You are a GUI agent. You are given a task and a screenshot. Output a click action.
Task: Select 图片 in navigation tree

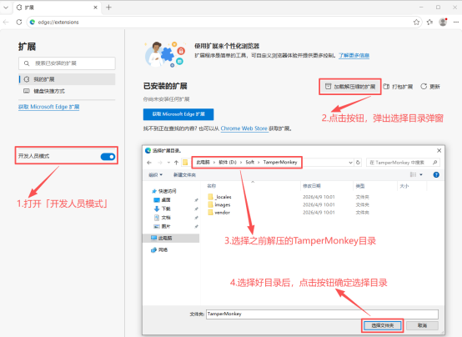[x=163, y=226]
